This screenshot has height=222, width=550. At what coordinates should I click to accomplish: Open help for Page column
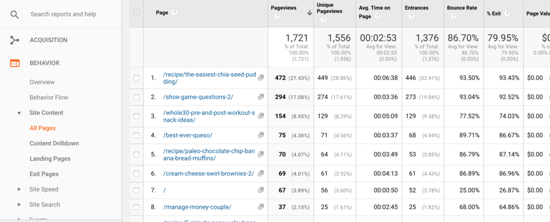pyautogui.click(x=175, y=12)
